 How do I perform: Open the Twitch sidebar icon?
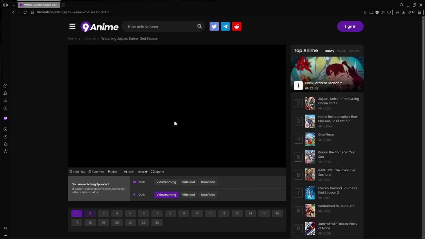click(5, 118)
